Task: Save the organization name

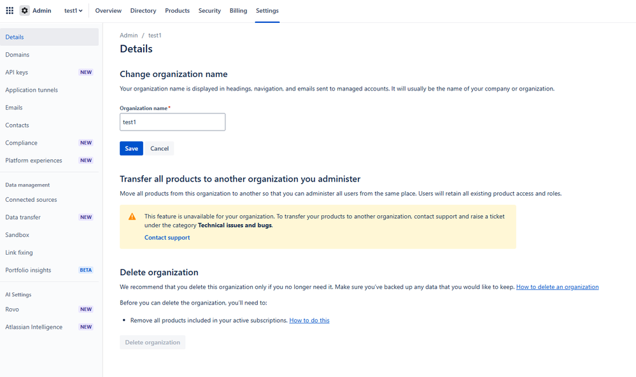Action: click(x=131, y=148)
